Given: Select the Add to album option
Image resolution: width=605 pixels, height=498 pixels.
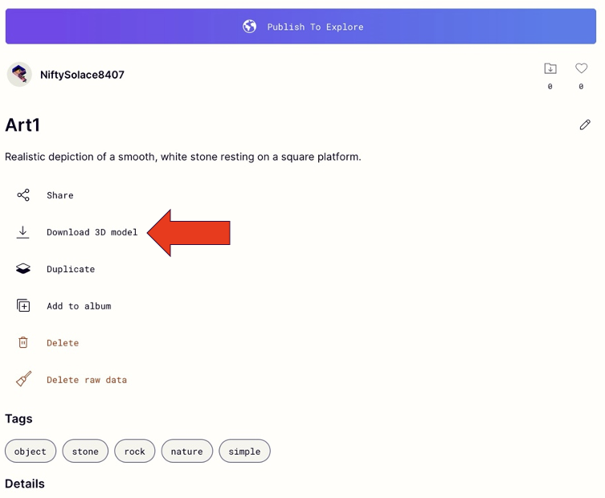Looking at the screenshot, I should [79, 306].
